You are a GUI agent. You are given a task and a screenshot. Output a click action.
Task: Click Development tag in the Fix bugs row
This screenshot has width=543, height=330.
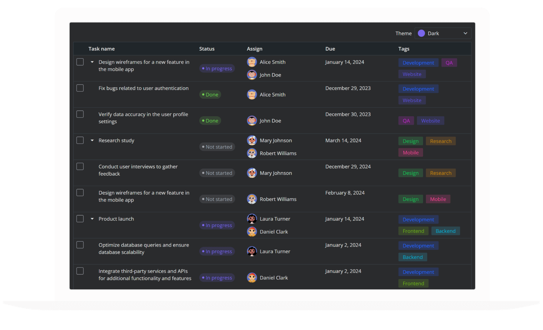coord(418,89)
